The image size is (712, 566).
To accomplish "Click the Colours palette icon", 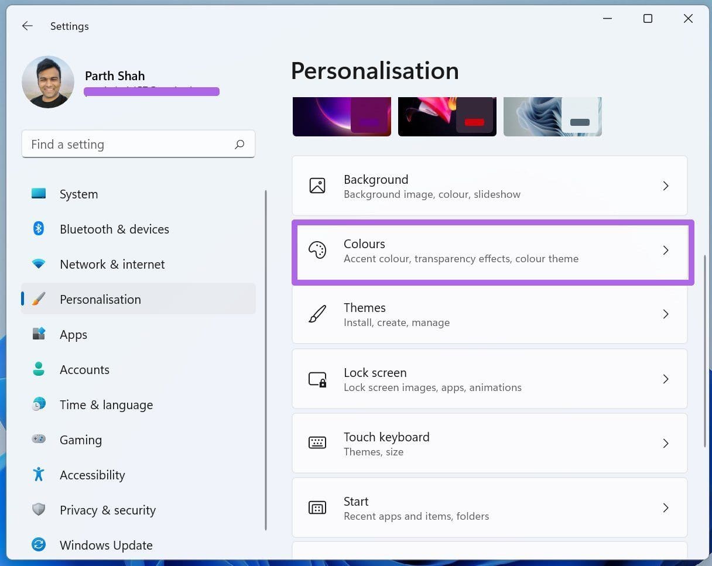I will [x=317, y=250].
